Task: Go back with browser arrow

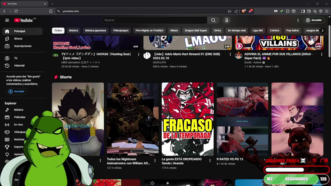Action: point(4,11)
